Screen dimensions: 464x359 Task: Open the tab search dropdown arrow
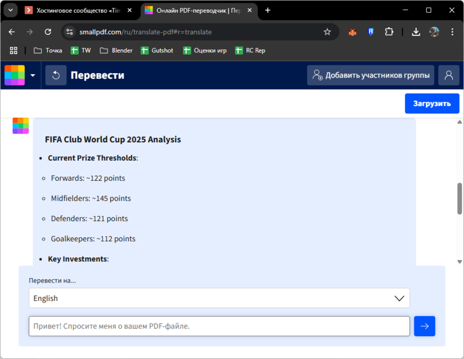[x=11, y=11]
